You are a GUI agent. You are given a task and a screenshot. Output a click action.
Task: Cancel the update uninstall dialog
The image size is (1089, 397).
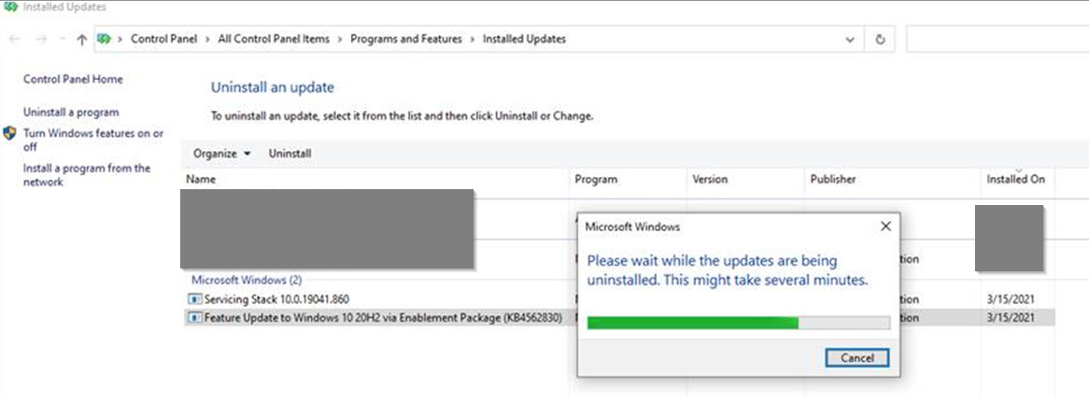click(857, 358)
